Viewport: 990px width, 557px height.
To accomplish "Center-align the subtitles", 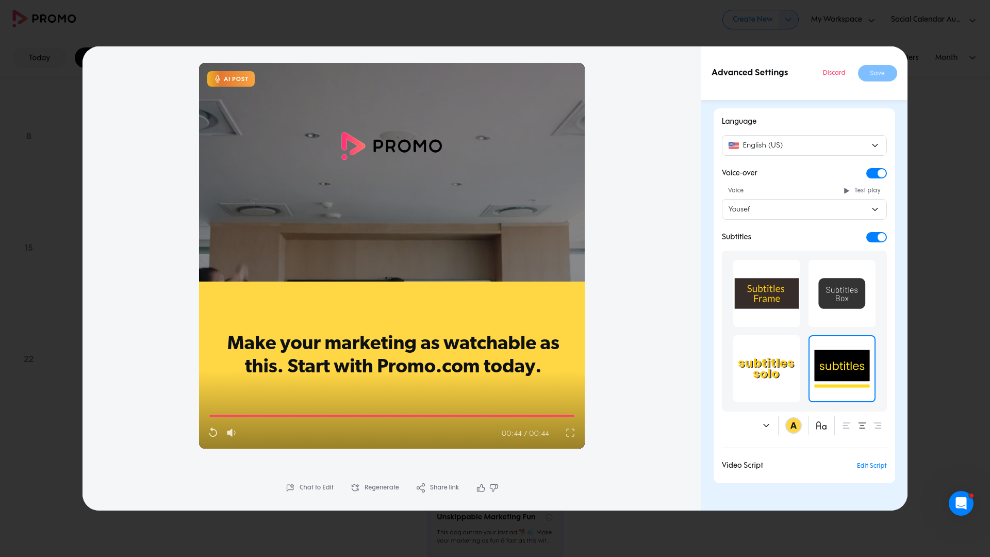I will tap(862, 425).
